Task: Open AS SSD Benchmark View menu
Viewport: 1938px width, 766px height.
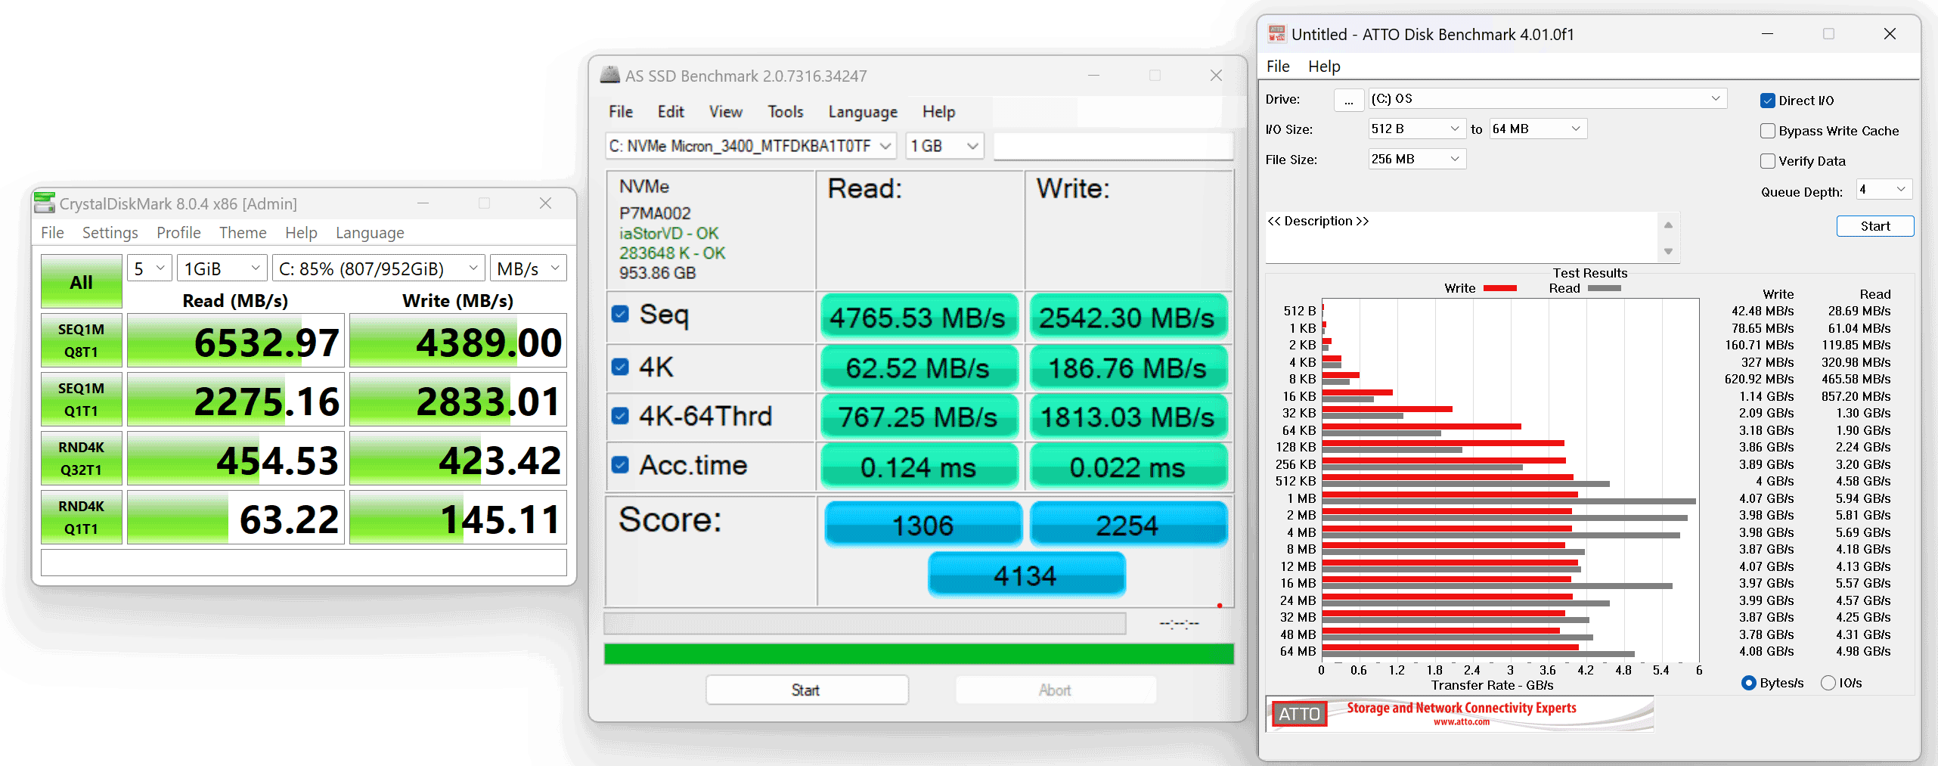Action: tap(726, 112)
